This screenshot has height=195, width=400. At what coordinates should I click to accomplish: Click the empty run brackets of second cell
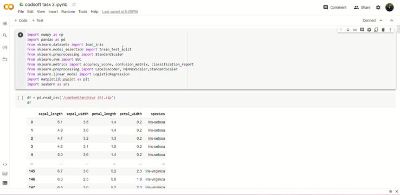21,97
